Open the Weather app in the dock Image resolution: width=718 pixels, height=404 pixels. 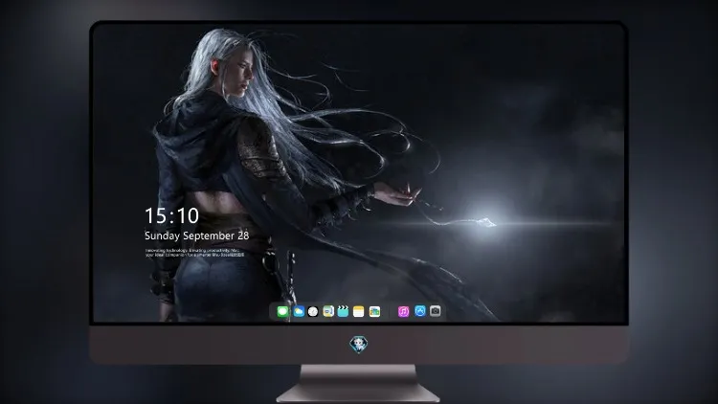point(299,311)
